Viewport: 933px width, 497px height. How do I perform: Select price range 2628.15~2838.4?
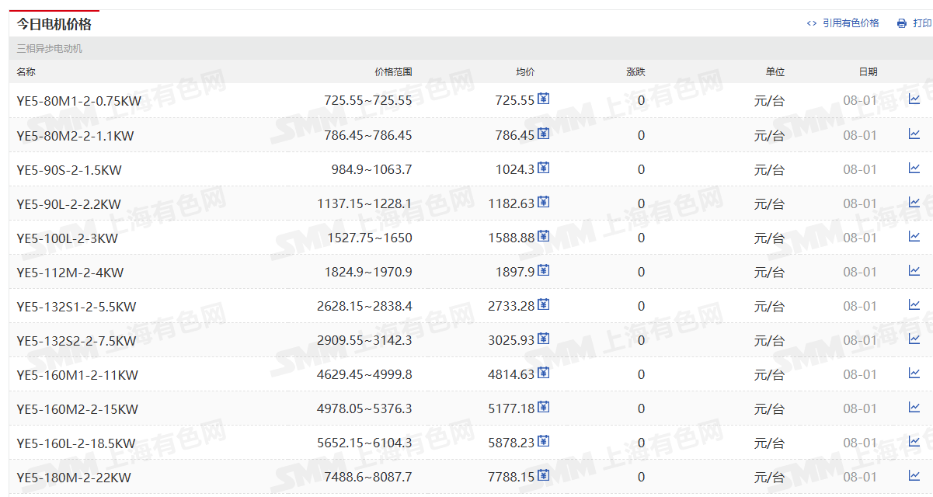point(365,307)
